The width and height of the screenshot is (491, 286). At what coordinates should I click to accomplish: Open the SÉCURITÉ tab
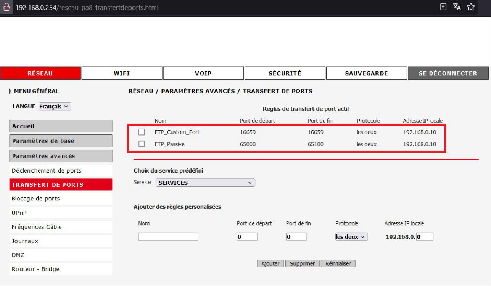[285, 73]
